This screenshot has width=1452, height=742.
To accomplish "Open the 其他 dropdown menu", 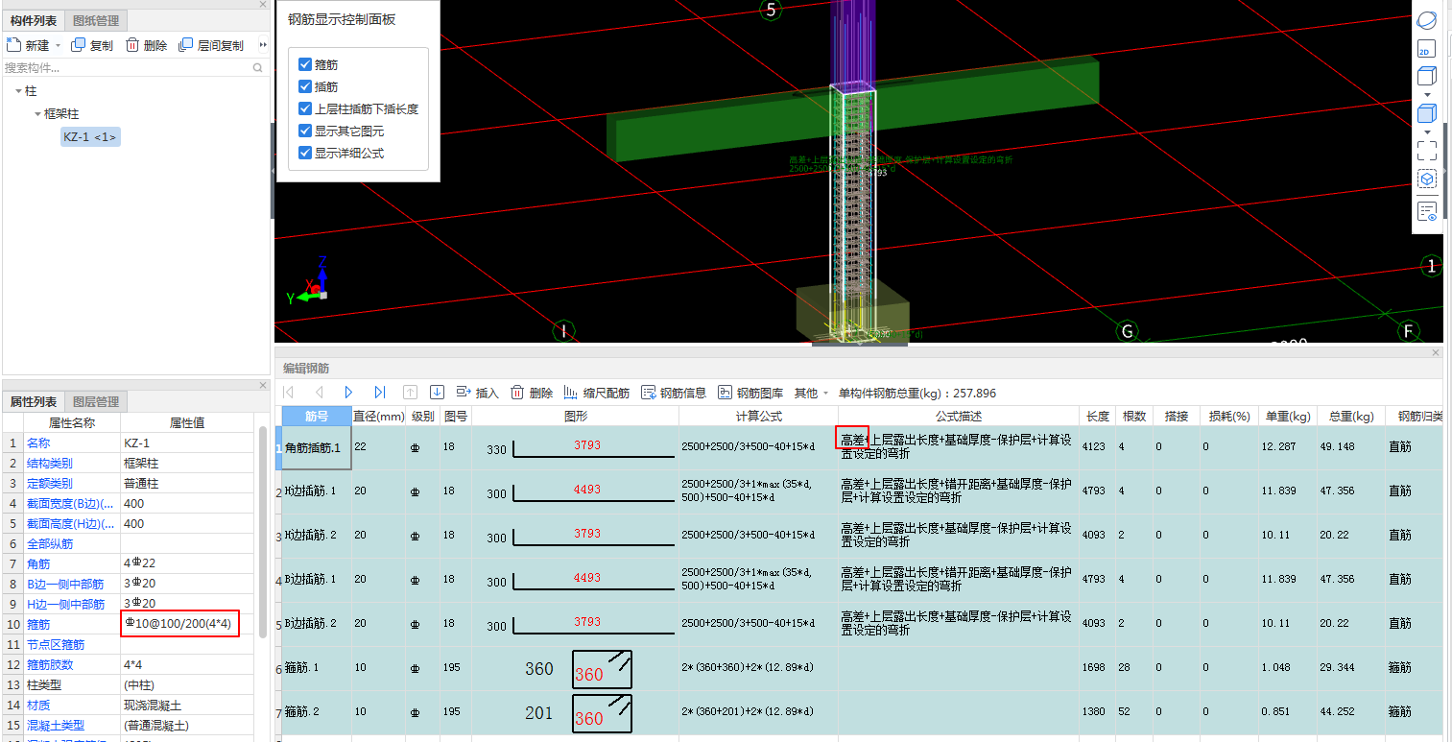I will click(811, 393).
